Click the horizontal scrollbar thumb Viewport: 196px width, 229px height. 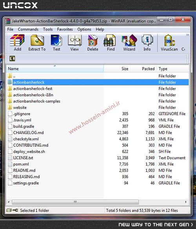(75, 202)
